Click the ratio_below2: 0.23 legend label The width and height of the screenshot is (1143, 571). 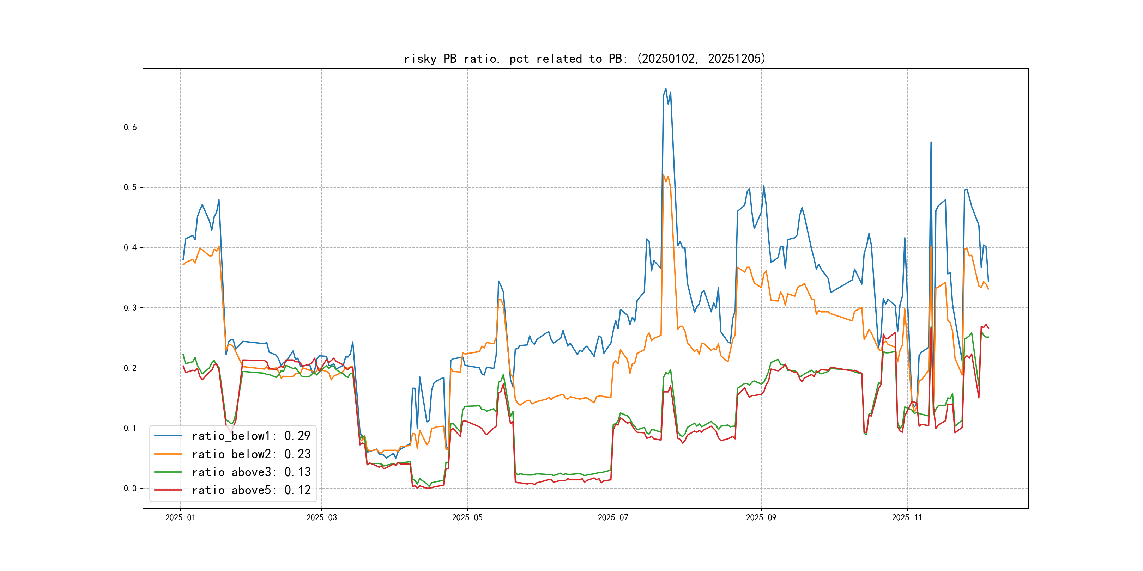click(x=251, y=454)
